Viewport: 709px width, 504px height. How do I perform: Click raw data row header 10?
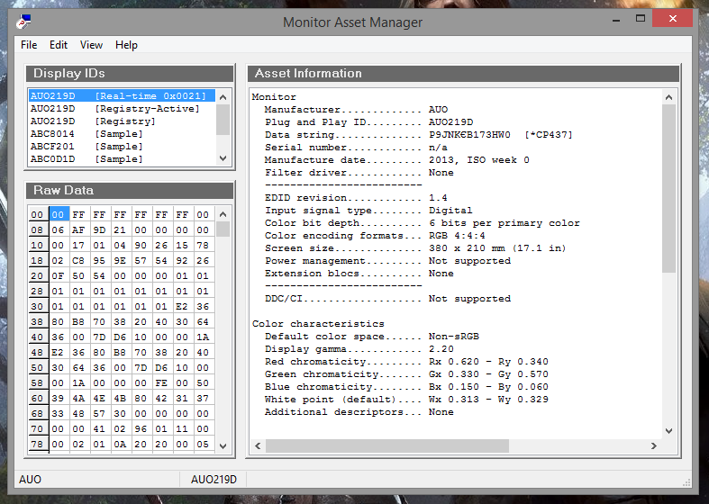tap(38, 245)
